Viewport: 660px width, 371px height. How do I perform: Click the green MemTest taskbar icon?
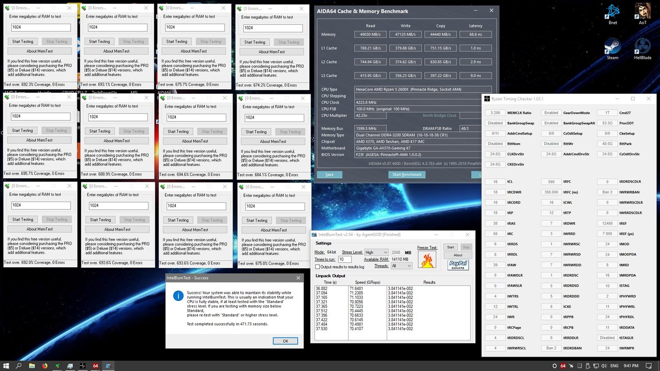(58, 365)
